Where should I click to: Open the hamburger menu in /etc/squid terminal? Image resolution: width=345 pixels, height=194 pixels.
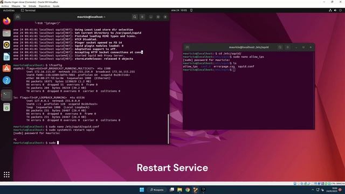pyautogui.click(x=287, y=47)
